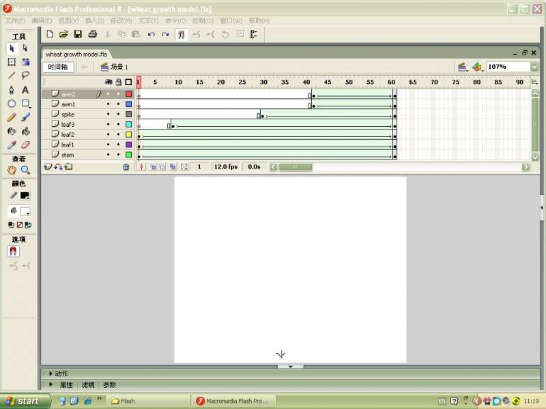Select the Zoom magnifier tool
The height and width of the screenshot is (409, 546).
click(x=25, y=170)
